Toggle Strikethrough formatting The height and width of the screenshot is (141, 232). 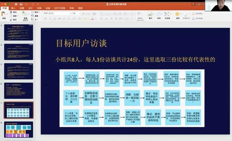tap(59, 18)
